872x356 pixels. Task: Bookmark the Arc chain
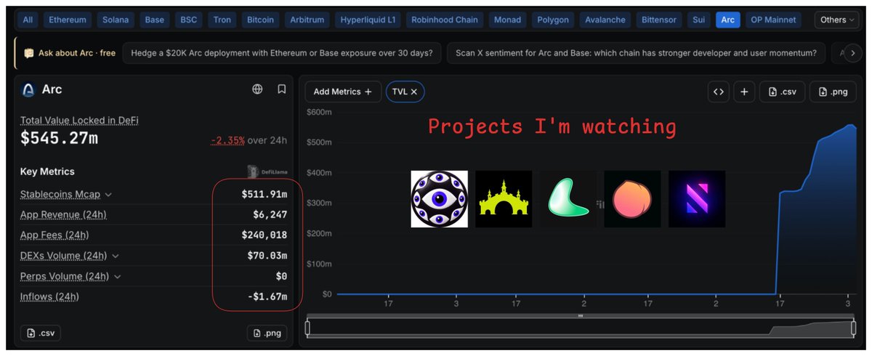281,89
